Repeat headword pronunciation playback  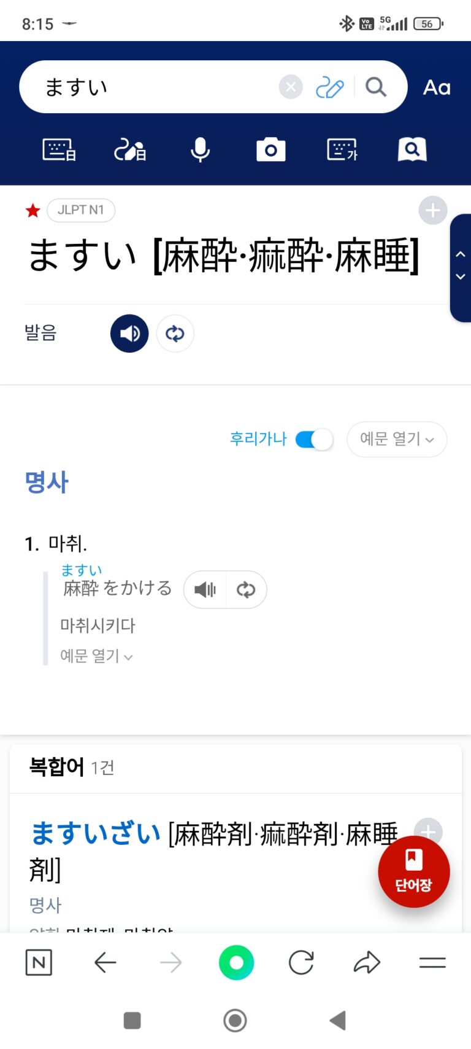click(175, 333)
